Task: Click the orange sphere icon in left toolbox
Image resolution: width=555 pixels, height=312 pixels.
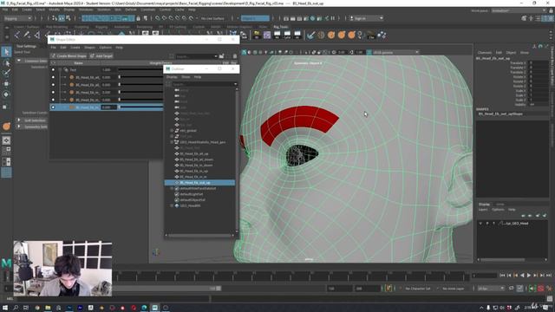Action: pyautogui.click(x=6, y=127)
